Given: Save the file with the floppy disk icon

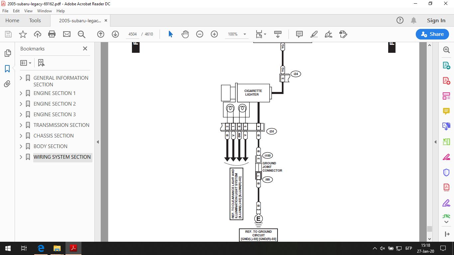Looking at the screenshot, I should pos(8,34).
